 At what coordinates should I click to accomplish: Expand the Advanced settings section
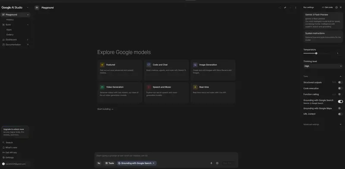click(323, 124)
